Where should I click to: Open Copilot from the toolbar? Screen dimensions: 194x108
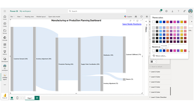(128, 17)
